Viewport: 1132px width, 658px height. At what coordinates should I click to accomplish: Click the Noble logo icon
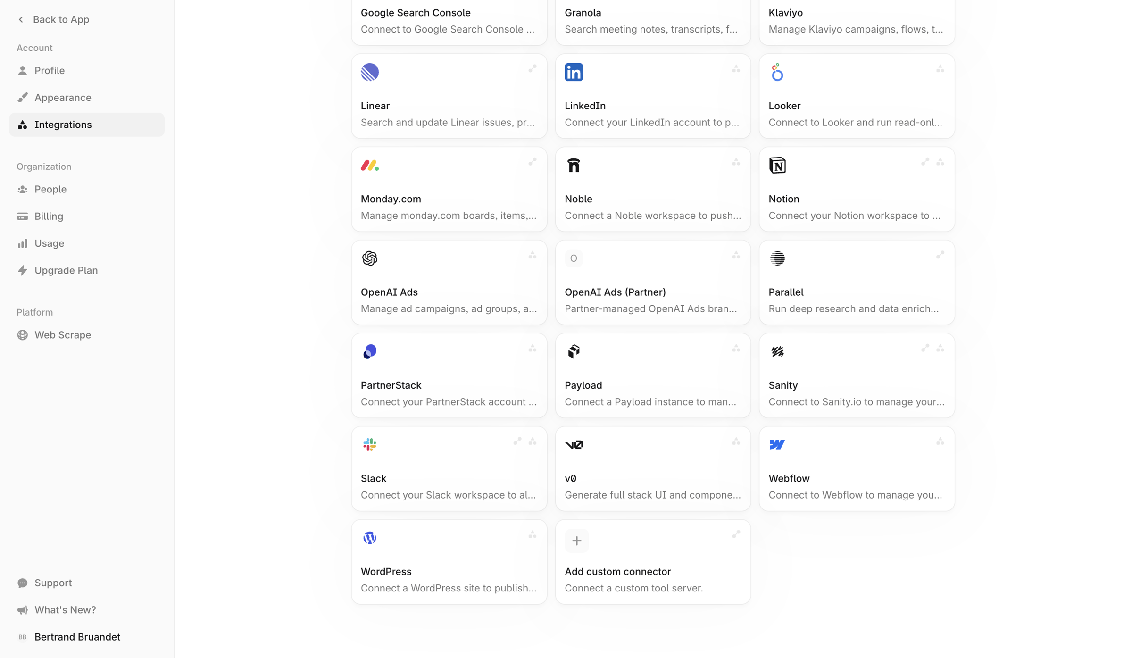coord(574,165)
